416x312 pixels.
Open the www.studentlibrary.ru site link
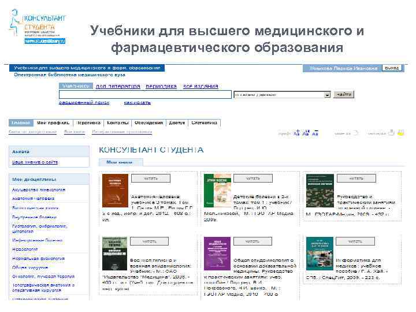coord(45,41)
